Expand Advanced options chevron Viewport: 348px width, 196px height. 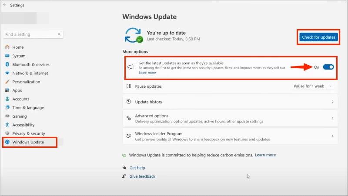332,118
